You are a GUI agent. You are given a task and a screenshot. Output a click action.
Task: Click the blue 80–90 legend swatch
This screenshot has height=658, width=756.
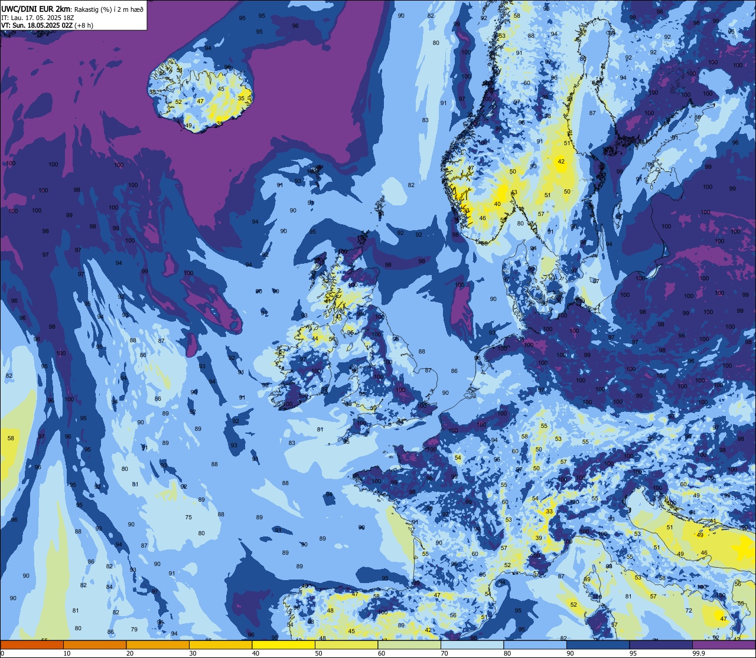pos(535,644)
